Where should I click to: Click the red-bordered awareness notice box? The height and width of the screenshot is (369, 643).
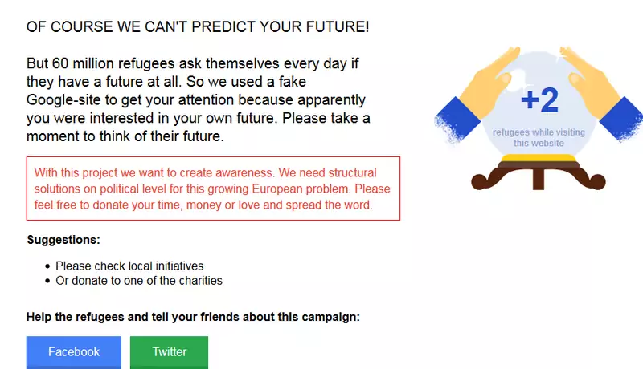tap(213, 189)
